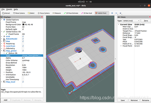Image resolution: width=151 pixels, height=103 pixels.
Task: Expand the Focal Point property
Action: tap(121, 46)
